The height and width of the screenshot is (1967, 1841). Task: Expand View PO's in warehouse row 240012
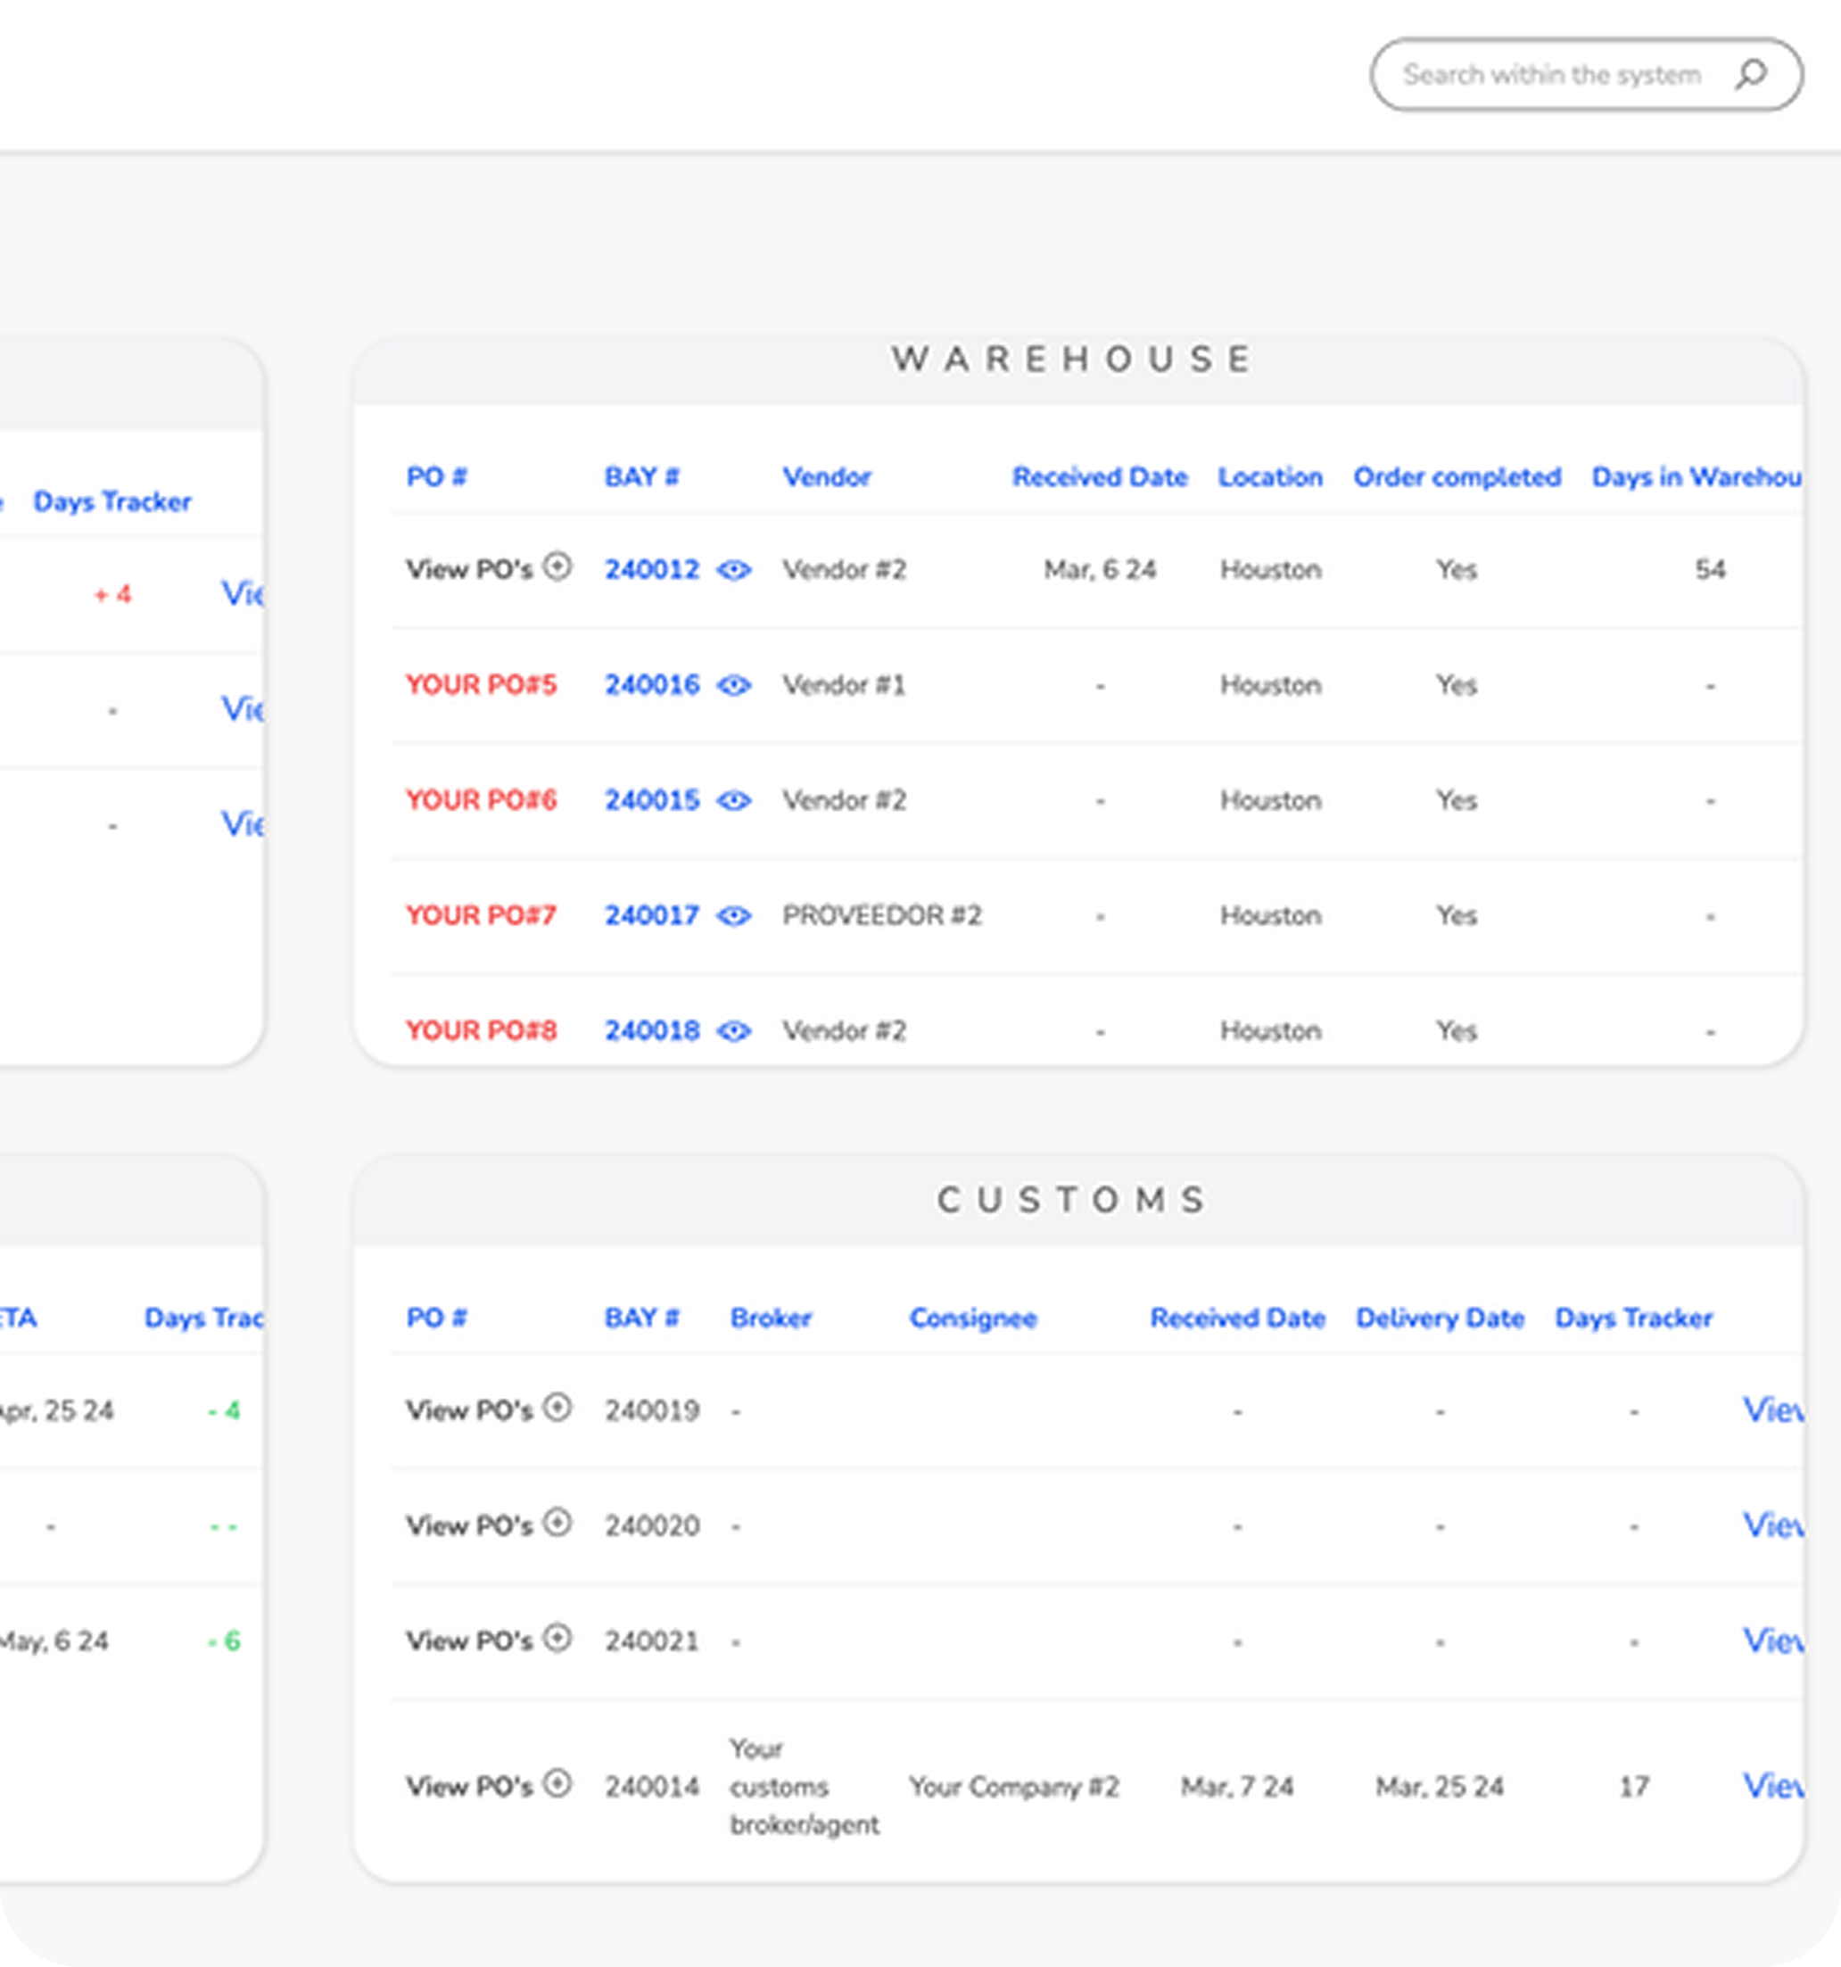[558, 567]
